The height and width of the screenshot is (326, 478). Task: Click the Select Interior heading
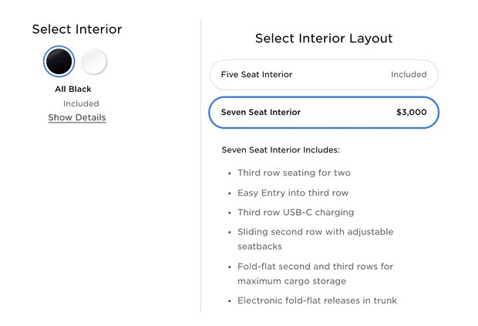coord(77,29)
